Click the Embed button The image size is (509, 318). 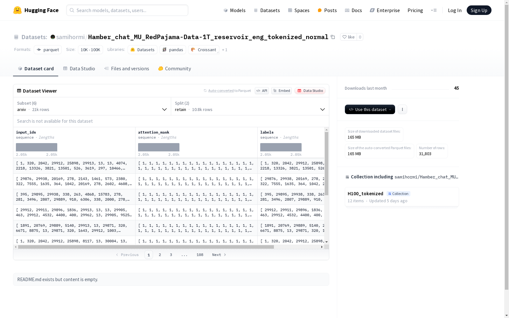point(282,91)
